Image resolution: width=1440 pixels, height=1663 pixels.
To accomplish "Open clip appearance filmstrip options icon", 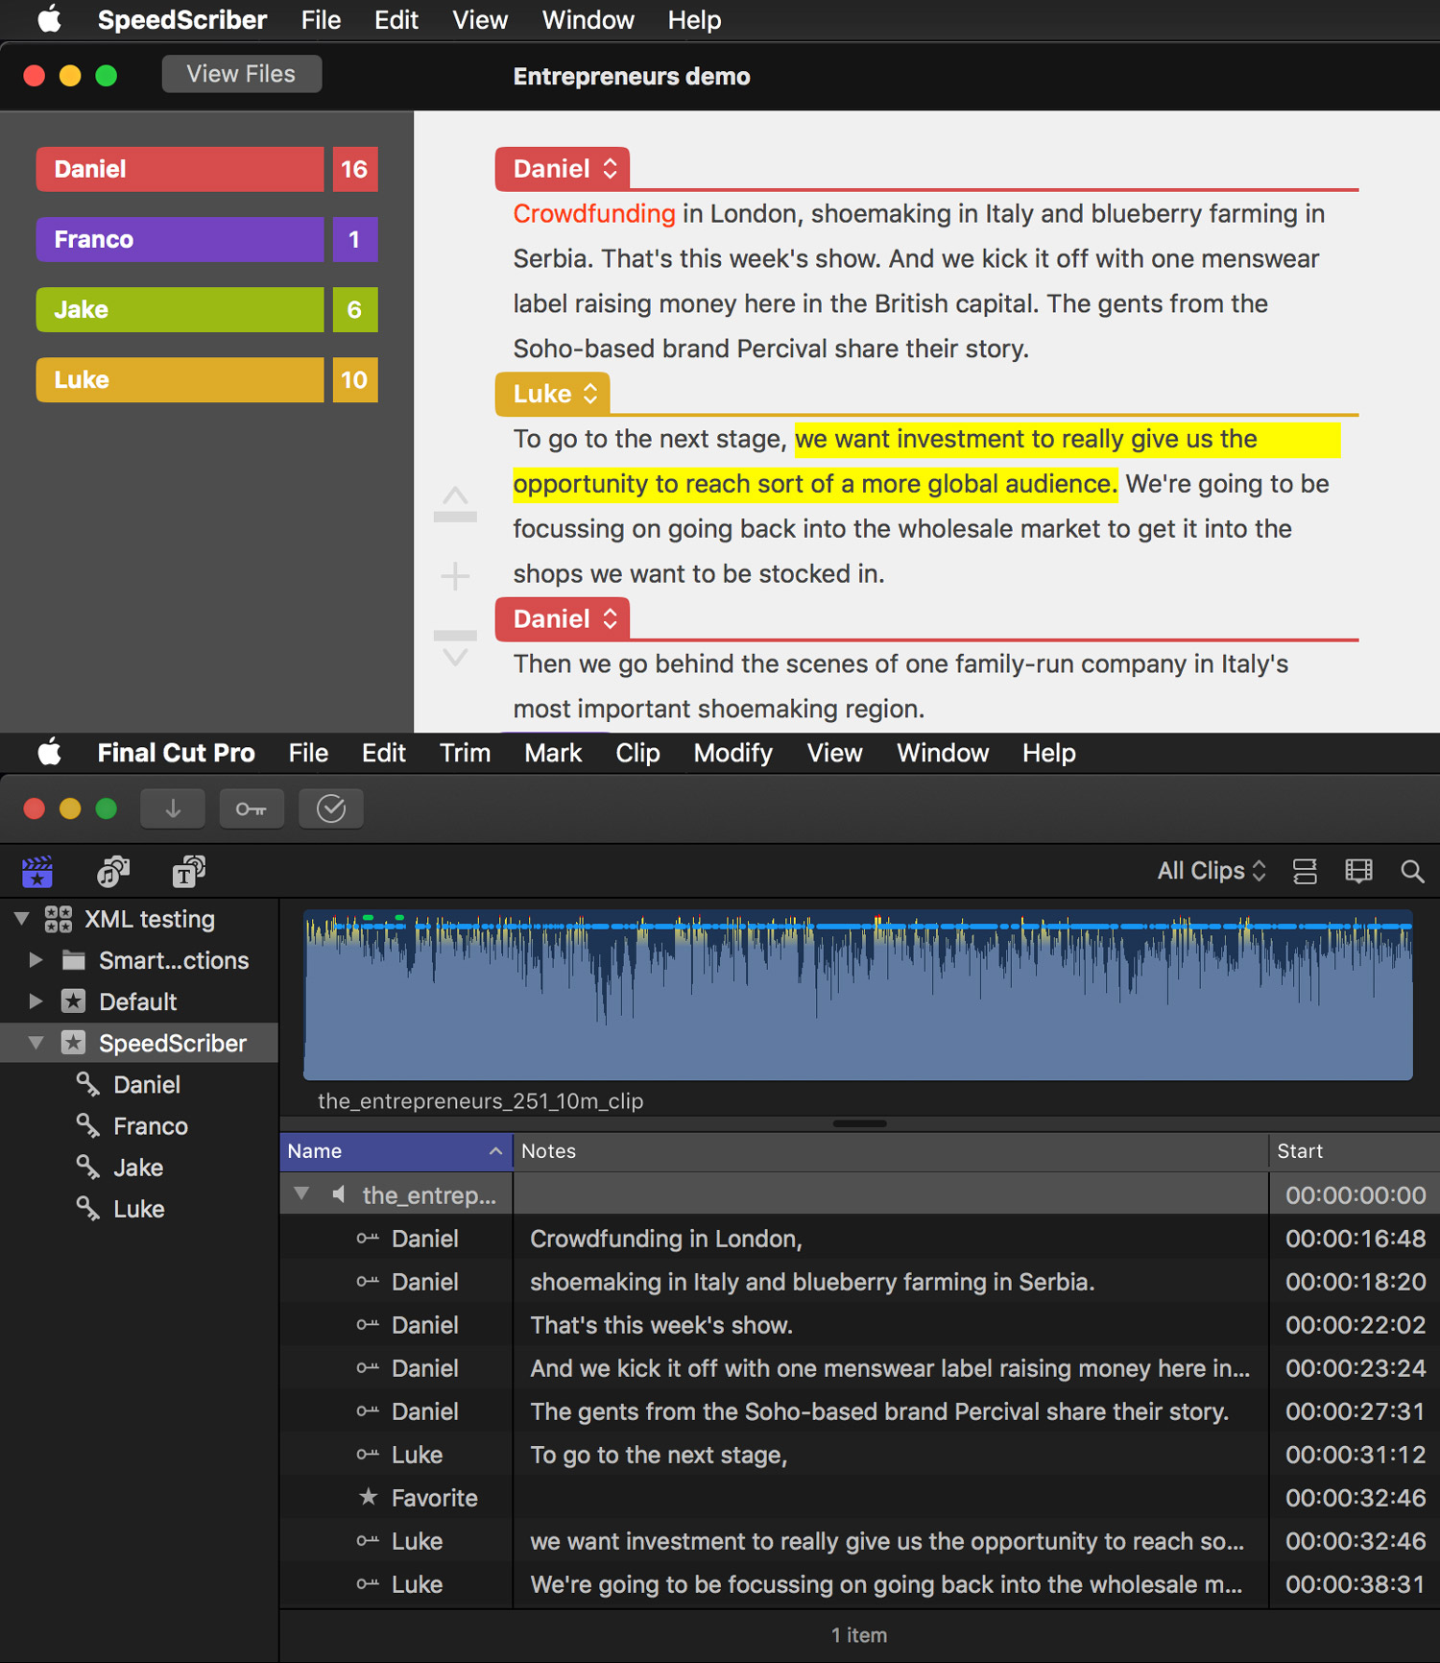I will pyautogui.click(x=1358, y=871).
